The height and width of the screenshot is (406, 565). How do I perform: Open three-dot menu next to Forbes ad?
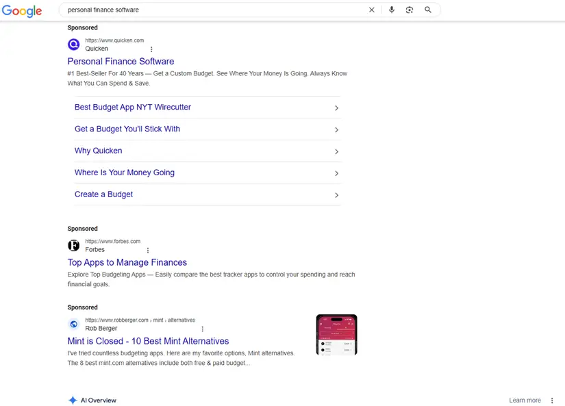coord(148,251)
